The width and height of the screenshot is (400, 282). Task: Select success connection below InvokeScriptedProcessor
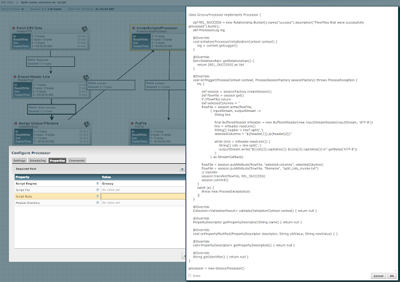pos(165,85)
